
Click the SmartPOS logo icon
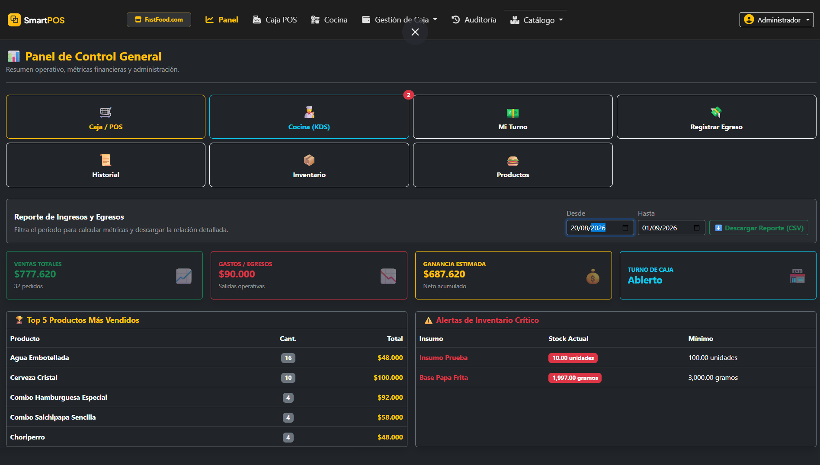[14, 20]
